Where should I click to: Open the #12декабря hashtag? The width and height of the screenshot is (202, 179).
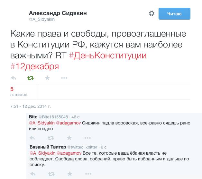(x=34, y=66)
